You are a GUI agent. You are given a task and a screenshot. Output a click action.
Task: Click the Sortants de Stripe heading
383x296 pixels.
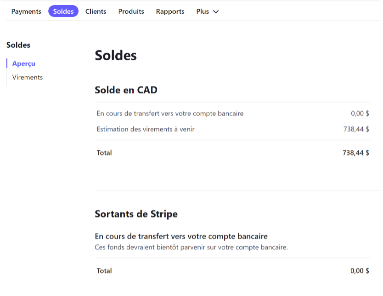click(136, 214)
